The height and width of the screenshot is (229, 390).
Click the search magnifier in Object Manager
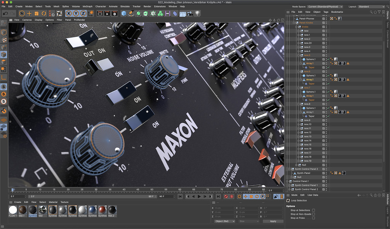coord(371,12)
